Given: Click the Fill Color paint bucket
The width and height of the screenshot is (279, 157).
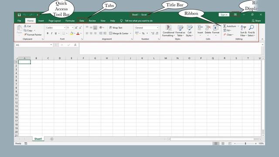Looking at the screenshot, I should click(71, 33).
